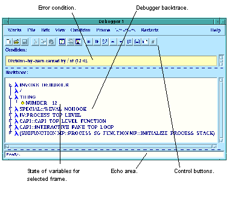Click the Open file folder icon
Screen dimensions: 229x222
(x=16, y=42)
